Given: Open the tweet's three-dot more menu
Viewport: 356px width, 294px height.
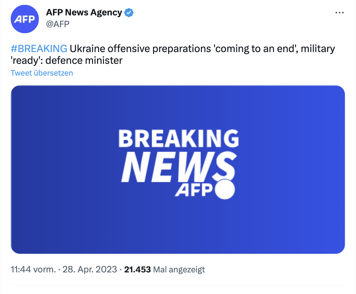Looking at the screenshot, I should [x=340, y=13].
